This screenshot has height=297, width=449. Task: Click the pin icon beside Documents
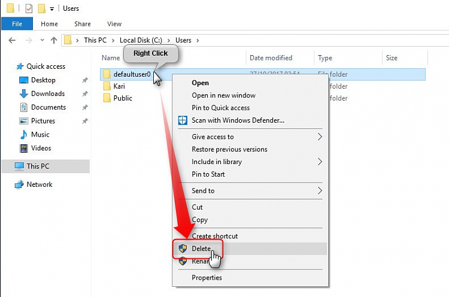click(x=85, y=107)
